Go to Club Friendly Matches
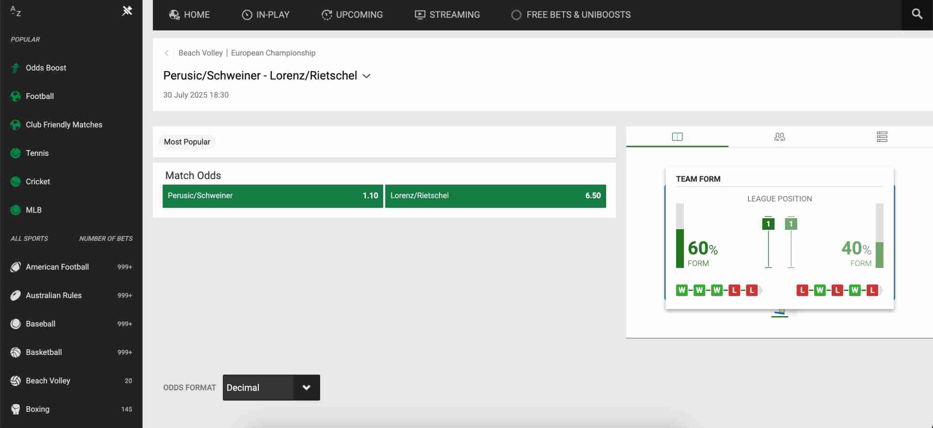 coord(71,125)
